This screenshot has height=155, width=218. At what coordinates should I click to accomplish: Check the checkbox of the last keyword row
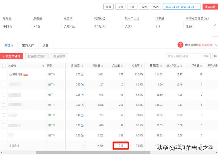[x=4, y=135]
